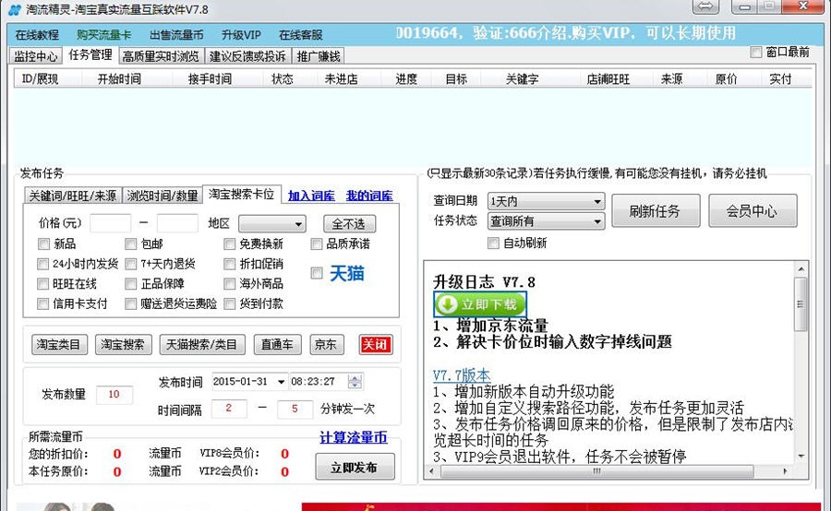Screen dimensions: 831x511
Task: Open the 在线教程 menu
Action: (x=37, y=35)
